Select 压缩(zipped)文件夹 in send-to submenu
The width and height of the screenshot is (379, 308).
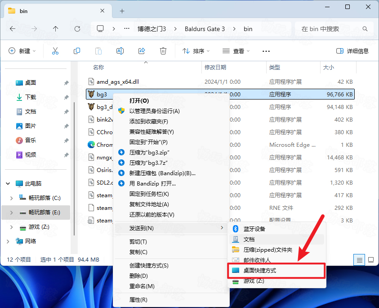coord(276,249)
